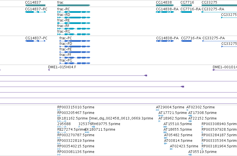Select the frac-PG protein label

[66, 60]
